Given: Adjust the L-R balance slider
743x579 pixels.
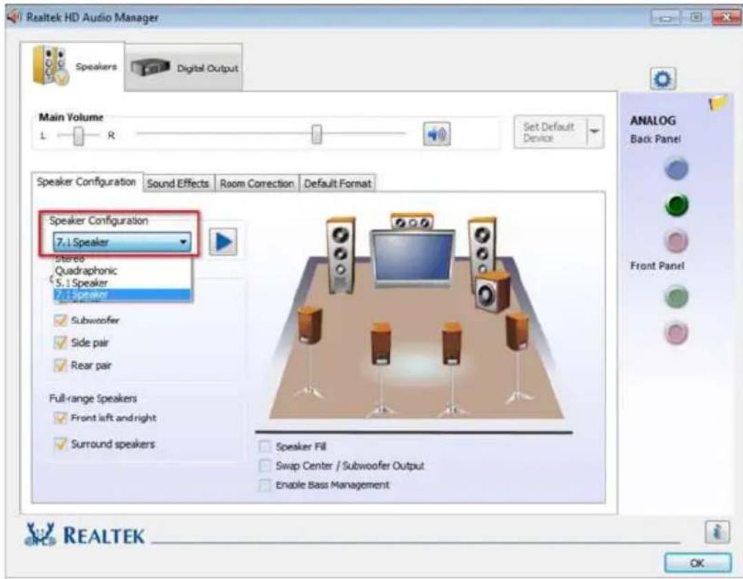Looking at the screenshot, I should 79,136.
